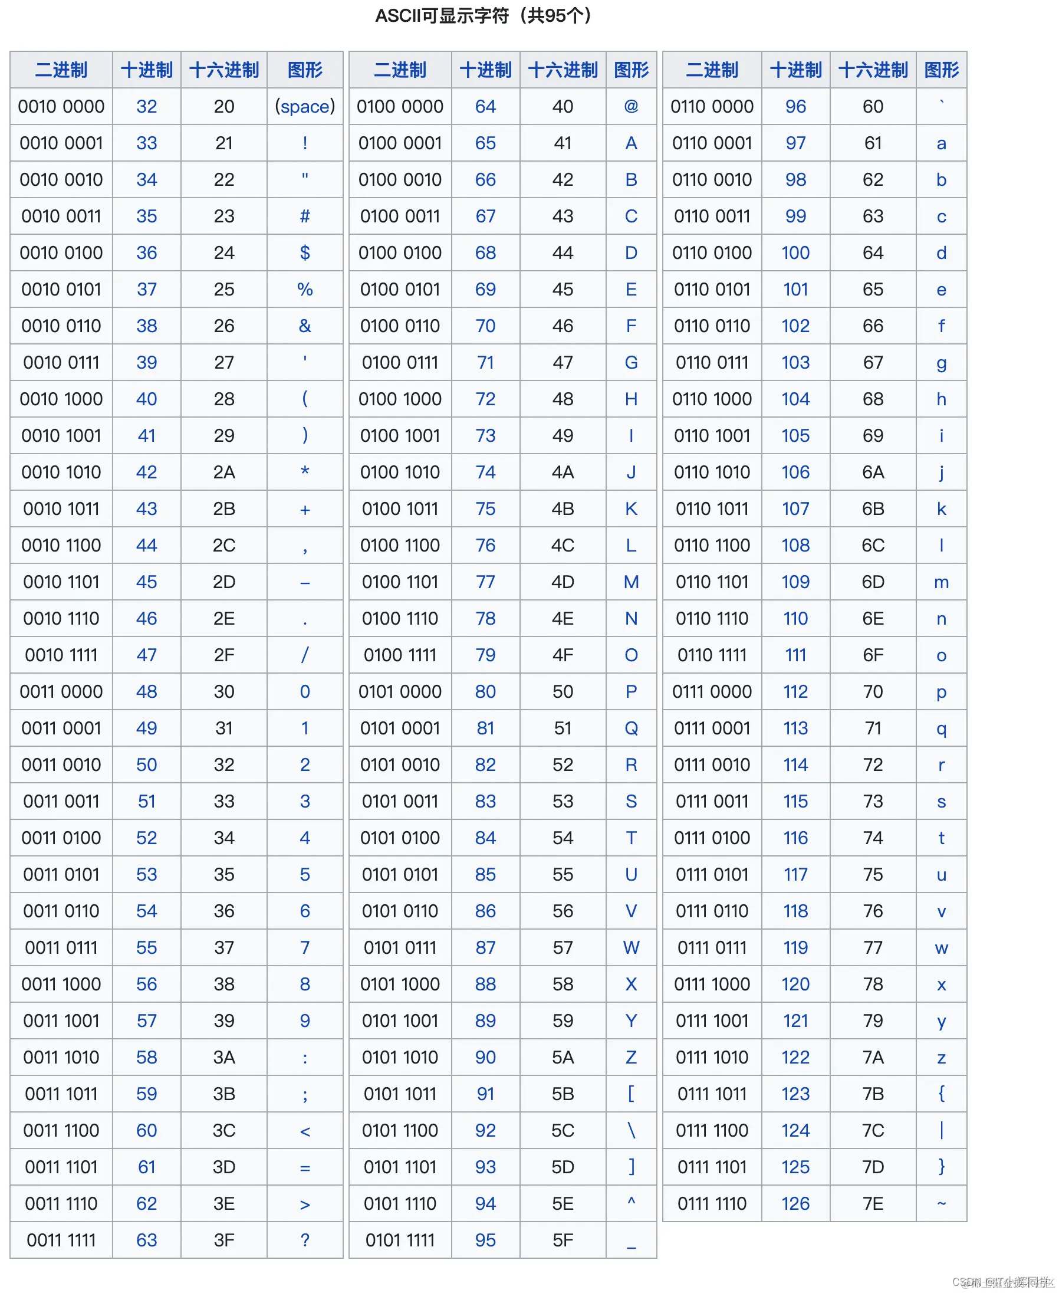Image resolution: width=1059 pixels, height=1293 pixels.
Task: Click the } right brace link
Action: tap(941, 1167)
